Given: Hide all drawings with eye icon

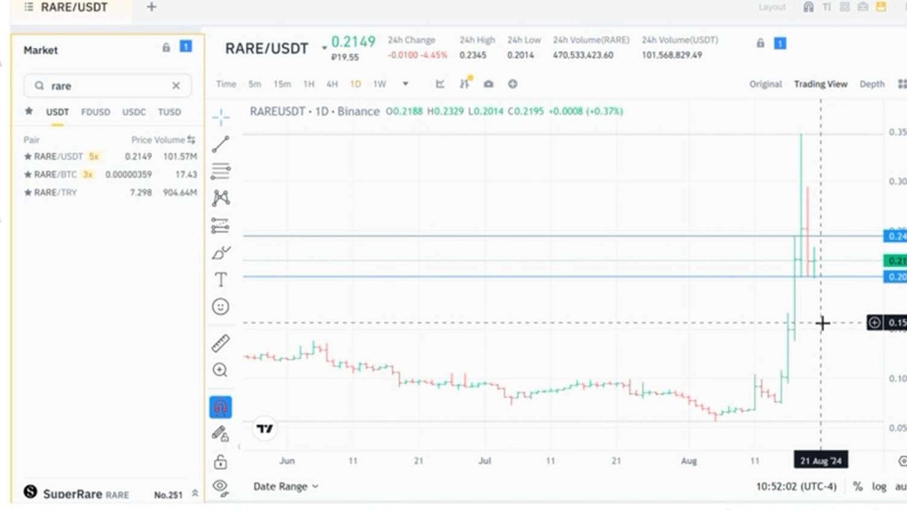Looking at the screenshot, I should click(220, 487).
